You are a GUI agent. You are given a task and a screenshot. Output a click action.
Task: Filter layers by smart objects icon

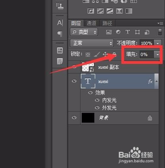tap(147, 32)
